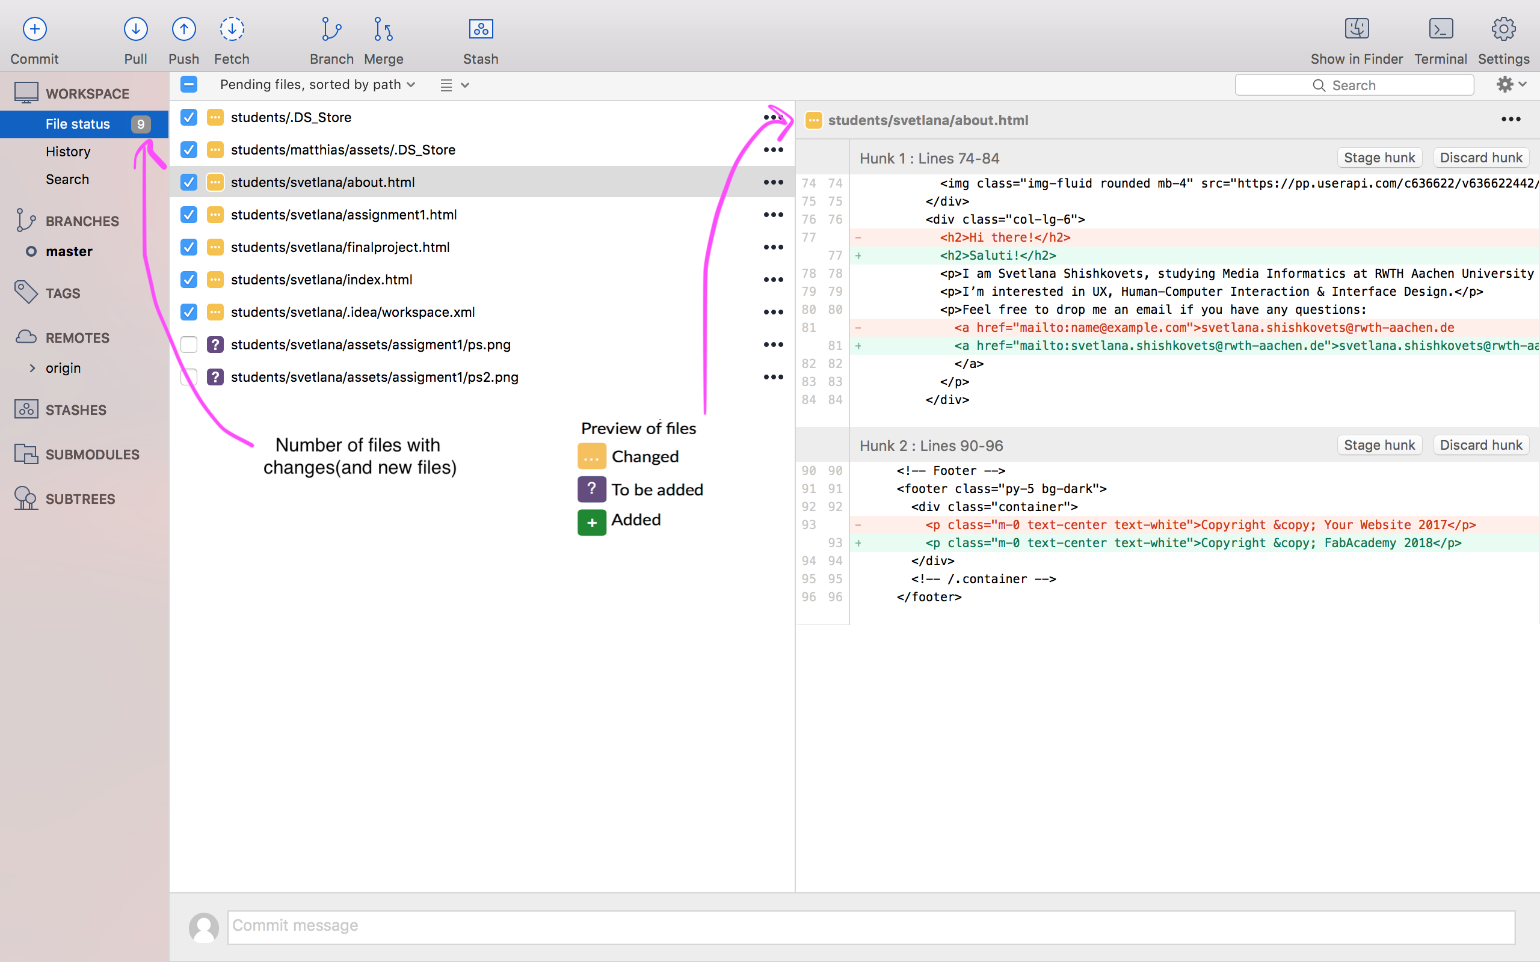Viewport: 1540px width, 962px height.
Task: Click the Pull toolbar icon
Action: point(135,29)
